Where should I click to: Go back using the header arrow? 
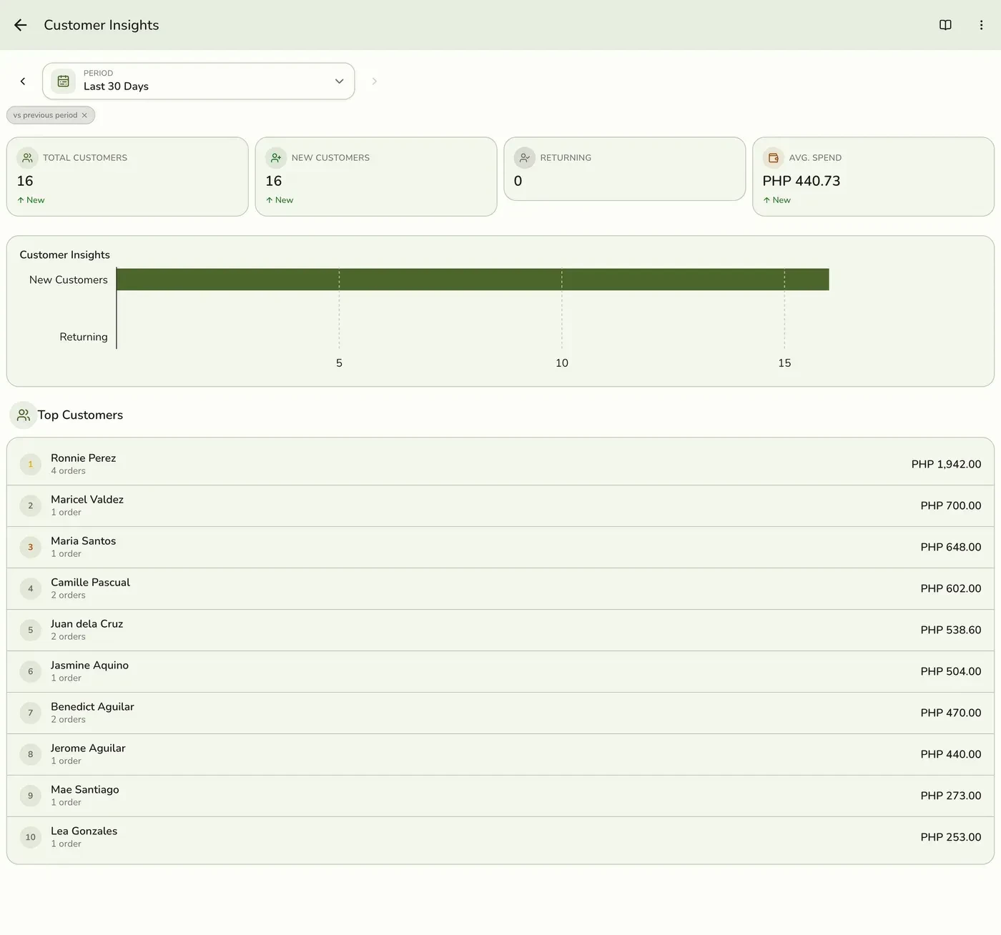click(21, 25)
